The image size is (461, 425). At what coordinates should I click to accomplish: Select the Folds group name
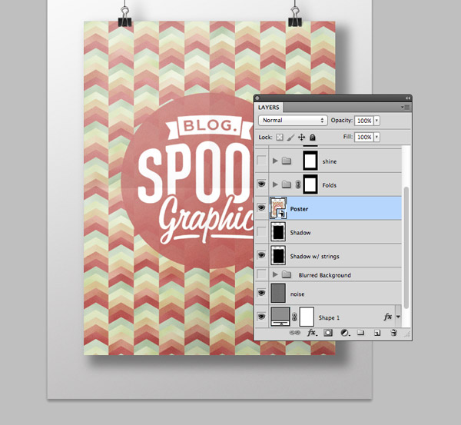330,185
